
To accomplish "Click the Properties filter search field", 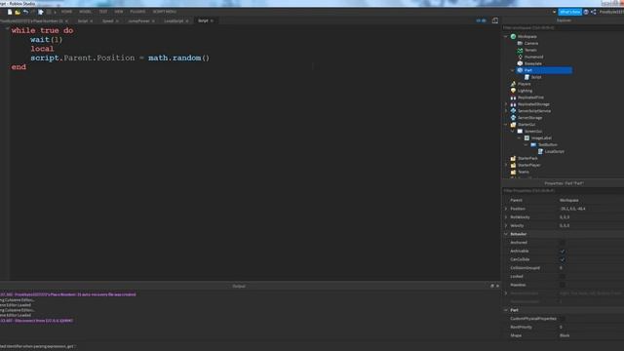I will click(x=563, y=191).
